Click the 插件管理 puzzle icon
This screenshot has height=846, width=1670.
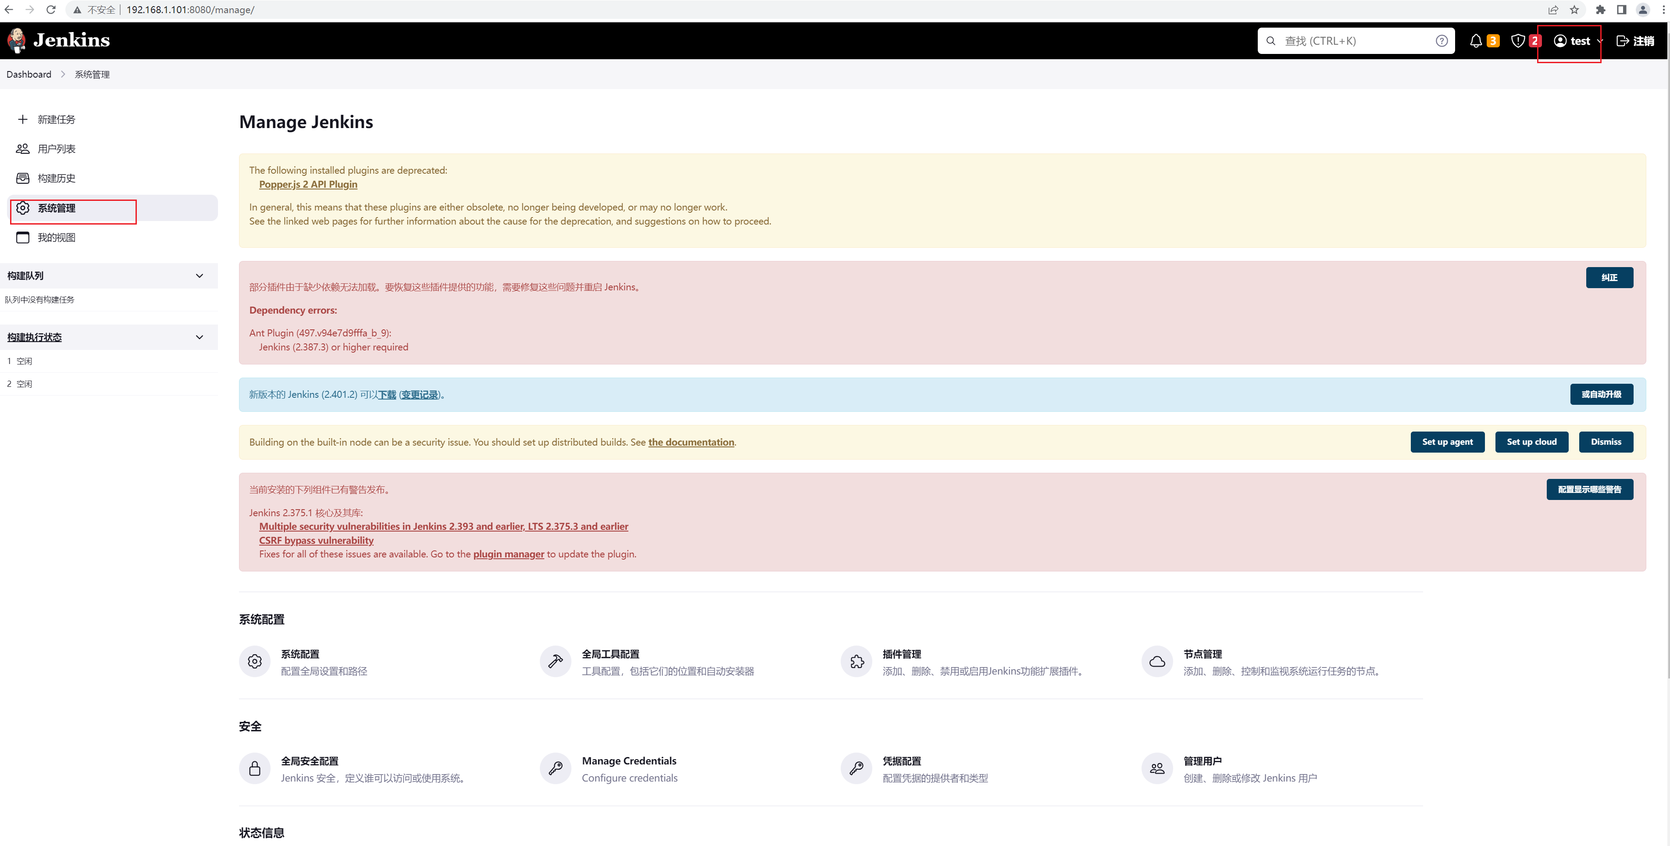856,661
